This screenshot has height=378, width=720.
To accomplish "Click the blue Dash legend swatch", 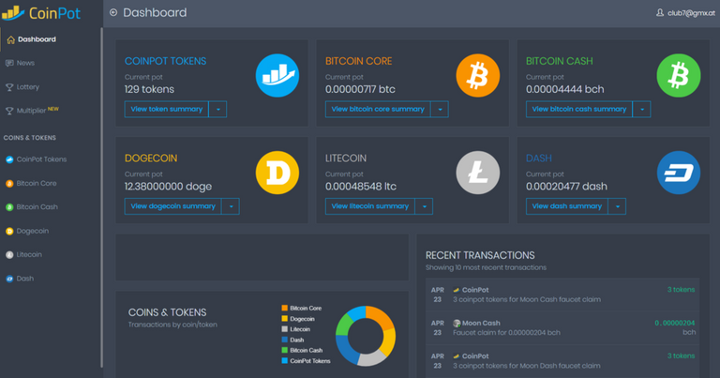I will (285, 340).
